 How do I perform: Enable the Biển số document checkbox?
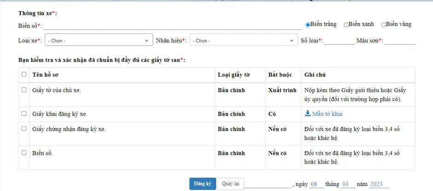pos(24,152)
